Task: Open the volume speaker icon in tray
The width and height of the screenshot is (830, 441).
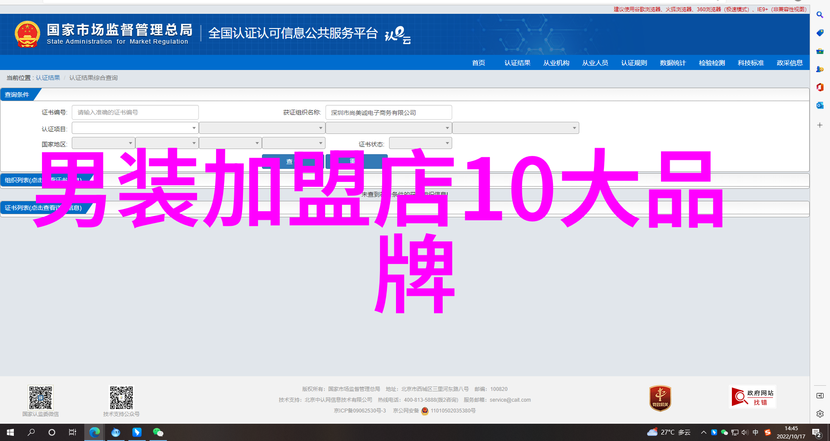Action: tap(744, 432)
